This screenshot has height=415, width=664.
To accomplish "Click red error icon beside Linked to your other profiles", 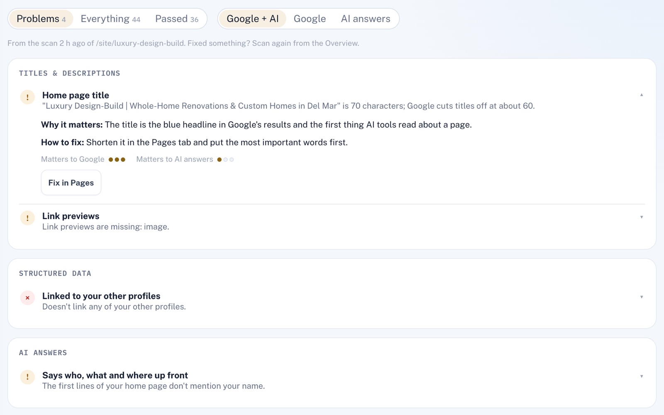I will [x=27, y=298].
